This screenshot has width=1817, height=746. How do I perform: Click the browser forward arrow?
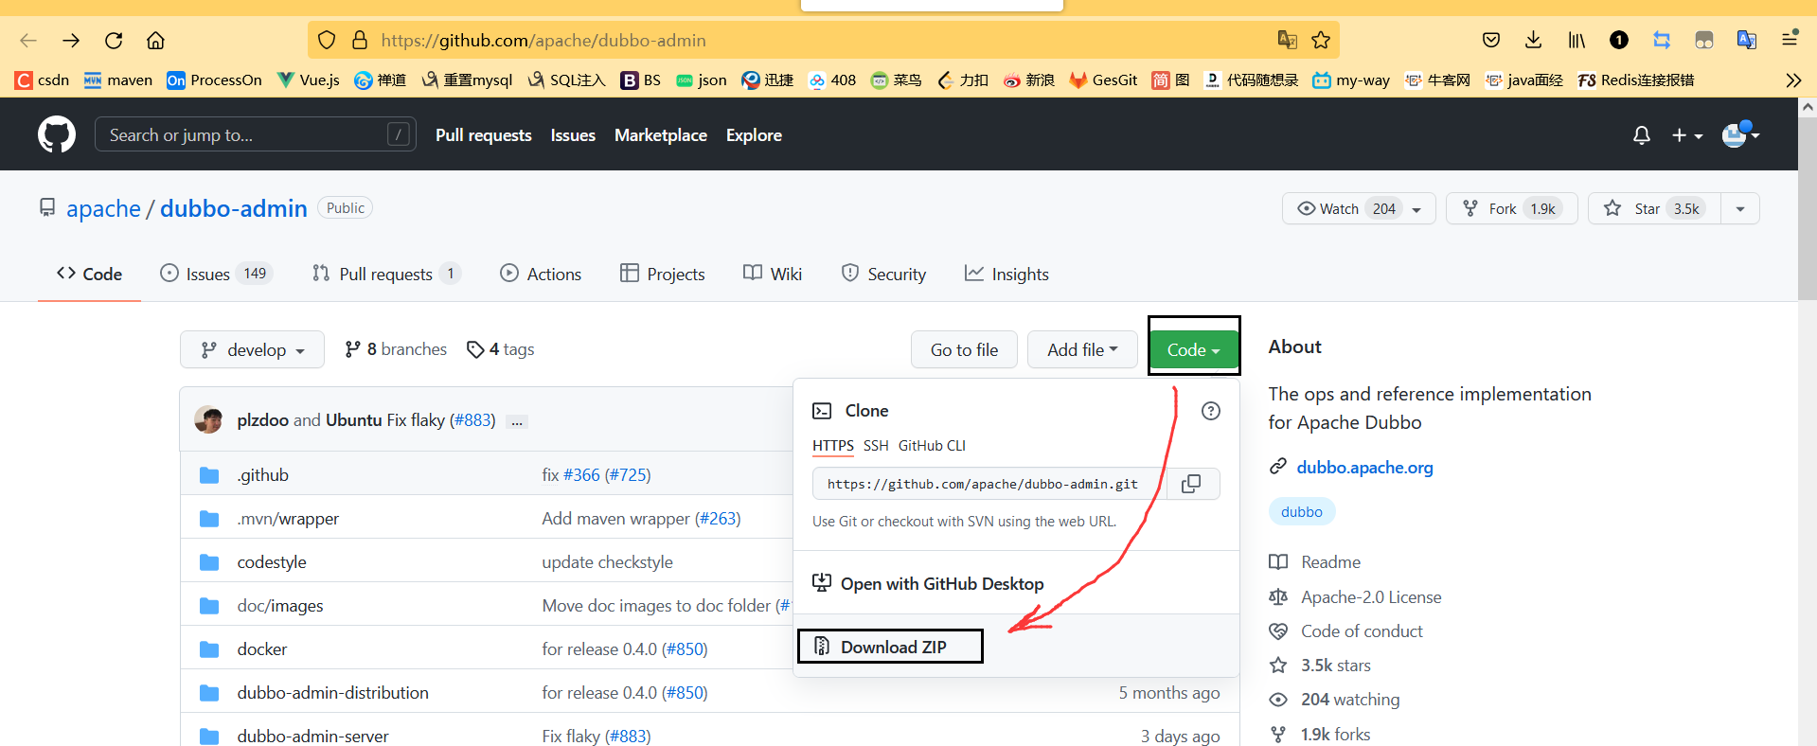[x=71, y=40]
